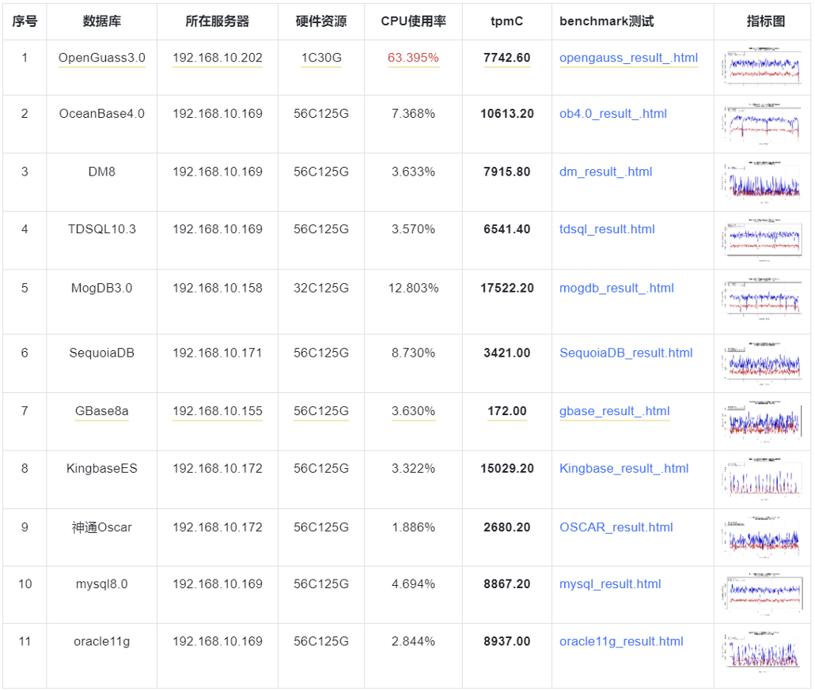Image resolution: width=815 pixels, height=691 pixels.
Task: Click the tpmC value 2680.20
Action: pos(506,527)
